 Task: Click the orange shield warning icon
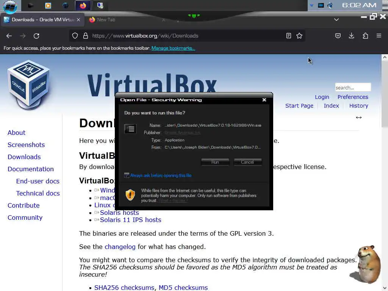coord(130,195)
